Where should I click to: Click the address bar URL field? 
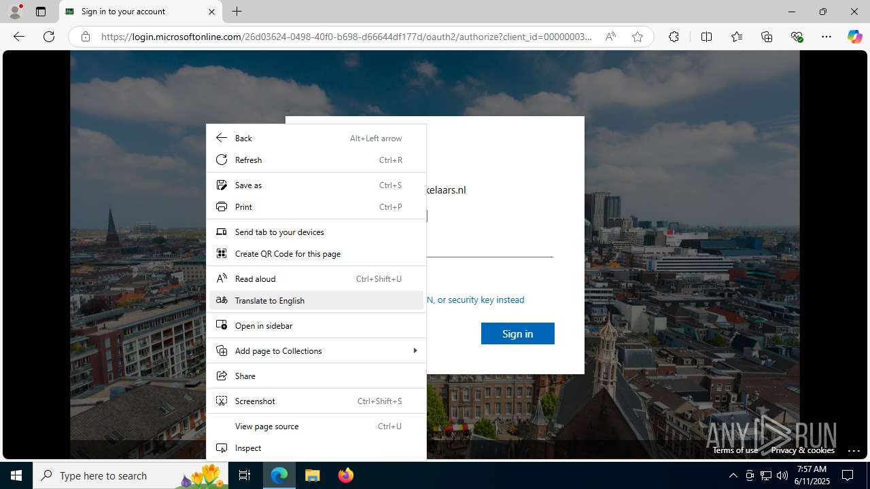347,37
